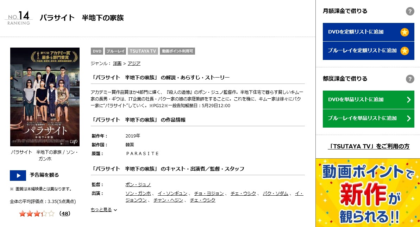Click the original title ＰＡＲＡＳＩＴＥ
Viewport: 420px width, 227px height.
[x=143, y=153]
